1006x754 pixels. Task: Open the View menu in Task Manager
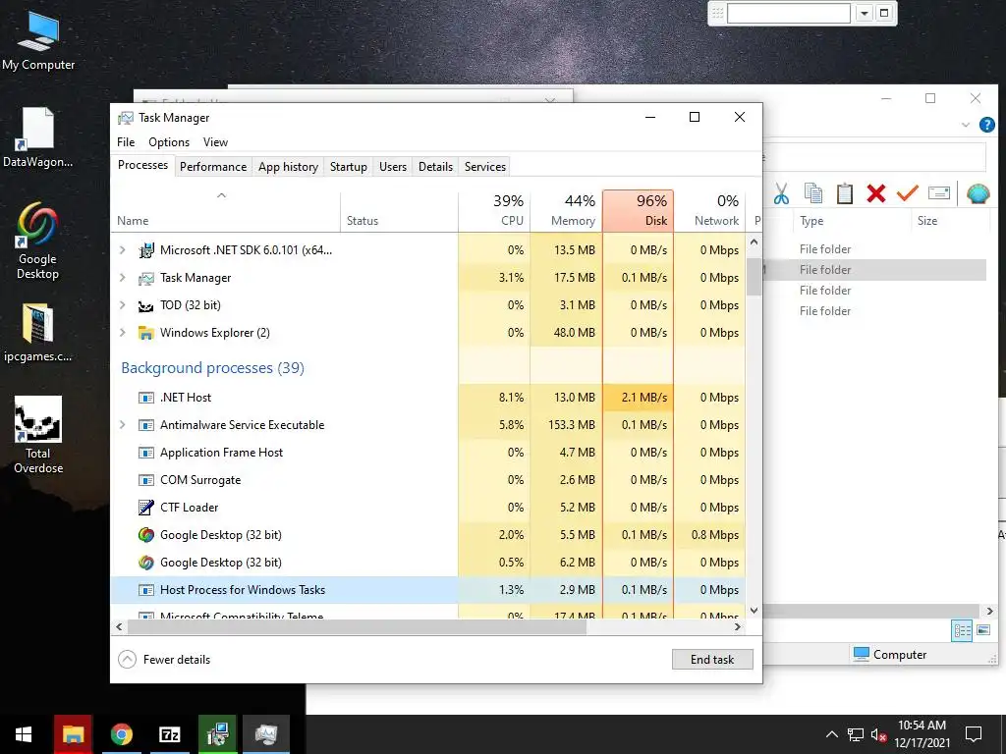215,142
